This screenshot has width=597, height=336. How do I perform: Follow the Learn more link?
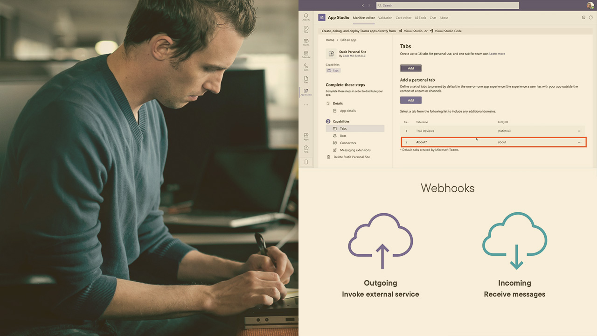point(497,54)
